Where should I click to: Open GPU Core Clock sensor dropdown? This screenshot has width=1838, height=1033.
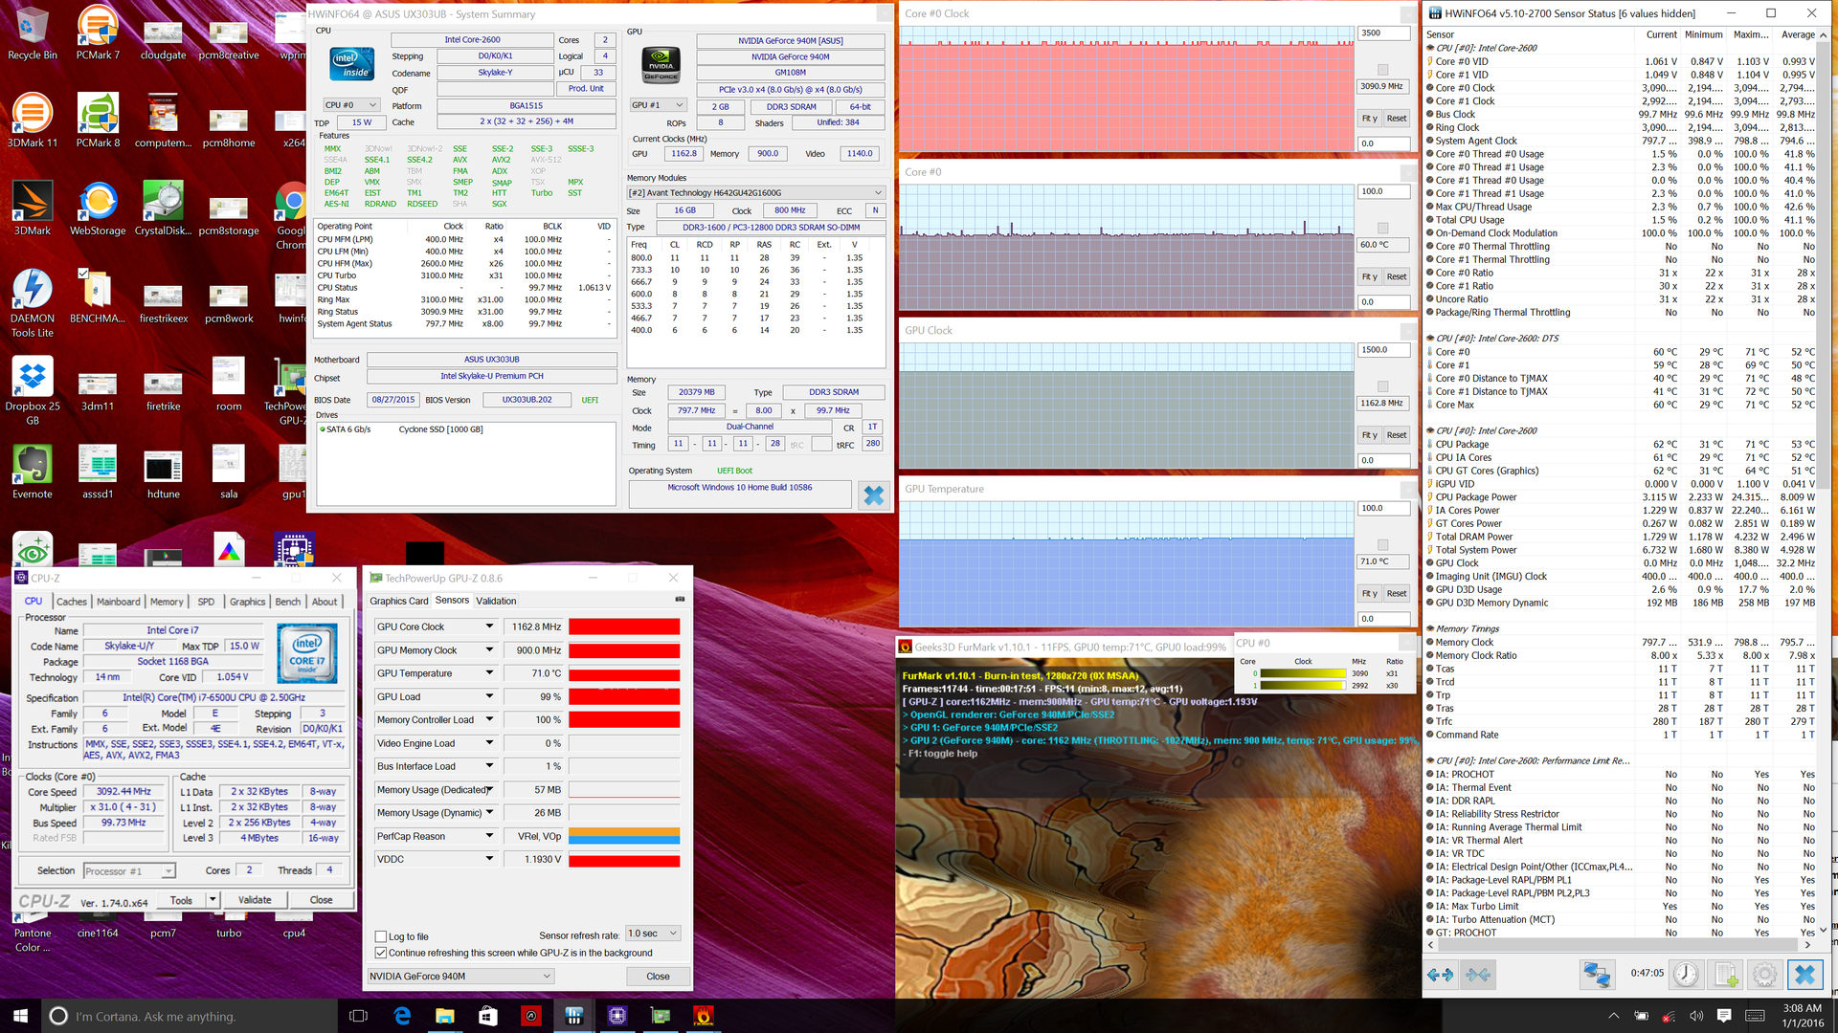point(489,626)
